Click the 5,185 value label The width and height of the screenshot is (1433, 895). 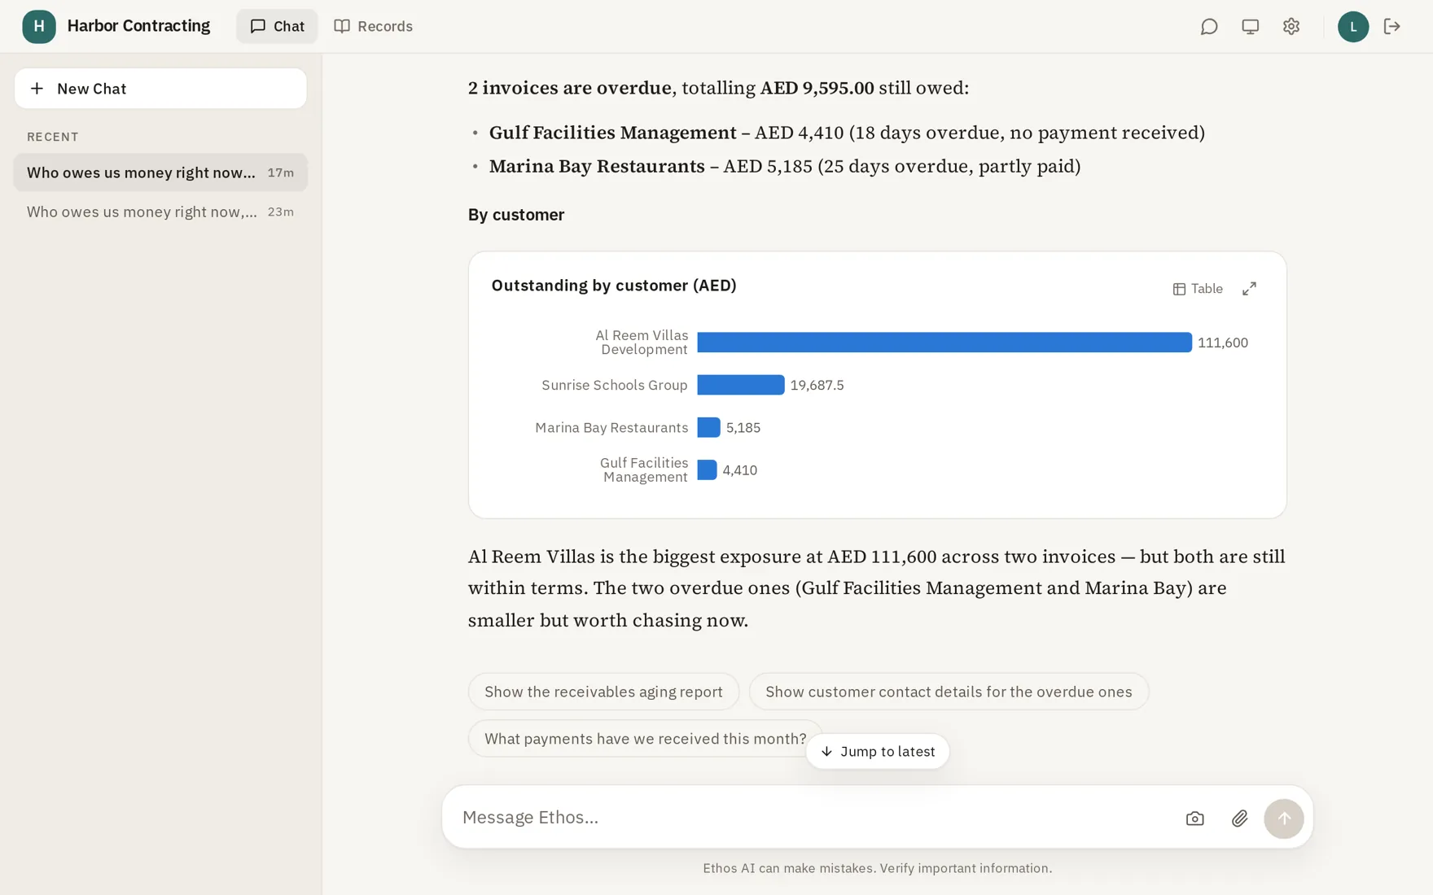click(x=743, y=428)
